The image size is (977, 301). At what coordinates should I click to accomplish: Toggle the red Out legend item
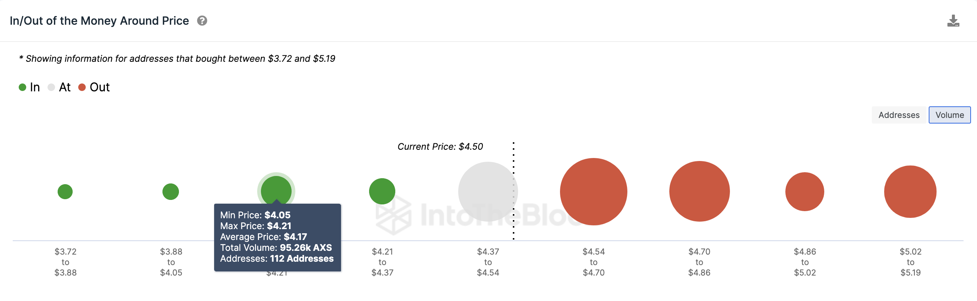point(94,87)
